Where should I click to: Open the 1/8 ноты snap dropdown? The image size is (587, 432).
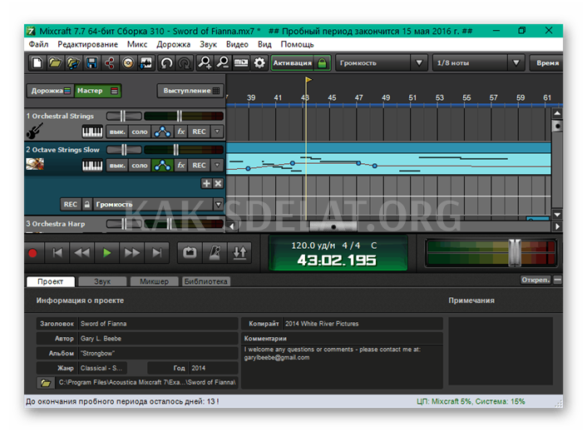click(515, 63)
